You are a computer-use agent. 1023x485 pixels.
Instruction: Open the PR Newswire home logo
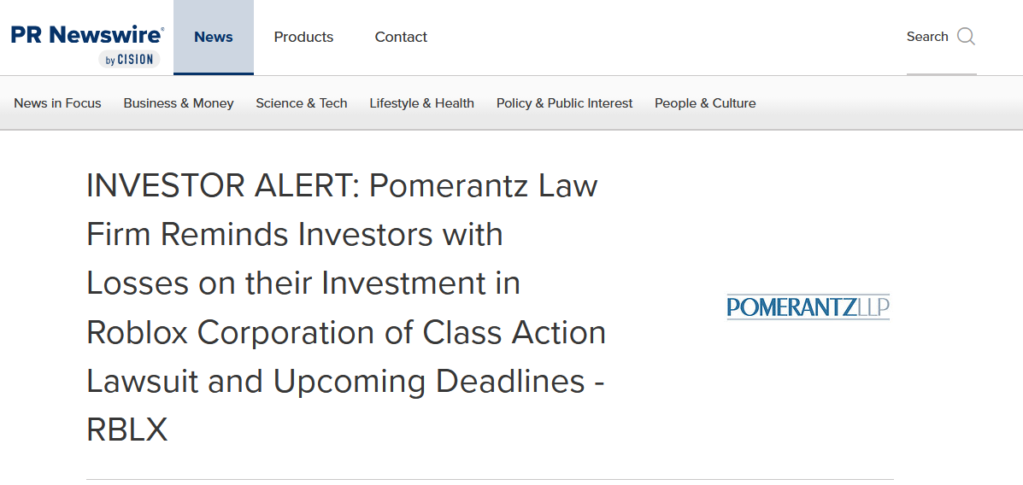pyautogui.click(x=87, y=34)
